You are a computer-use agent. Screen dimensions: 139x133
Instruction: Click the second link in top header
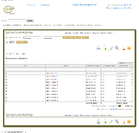(x=45, y=5)
